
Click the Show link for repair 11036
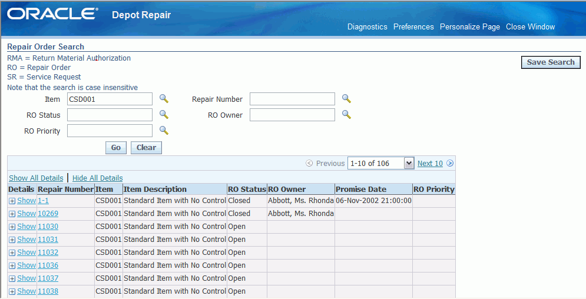pos(27,265)
